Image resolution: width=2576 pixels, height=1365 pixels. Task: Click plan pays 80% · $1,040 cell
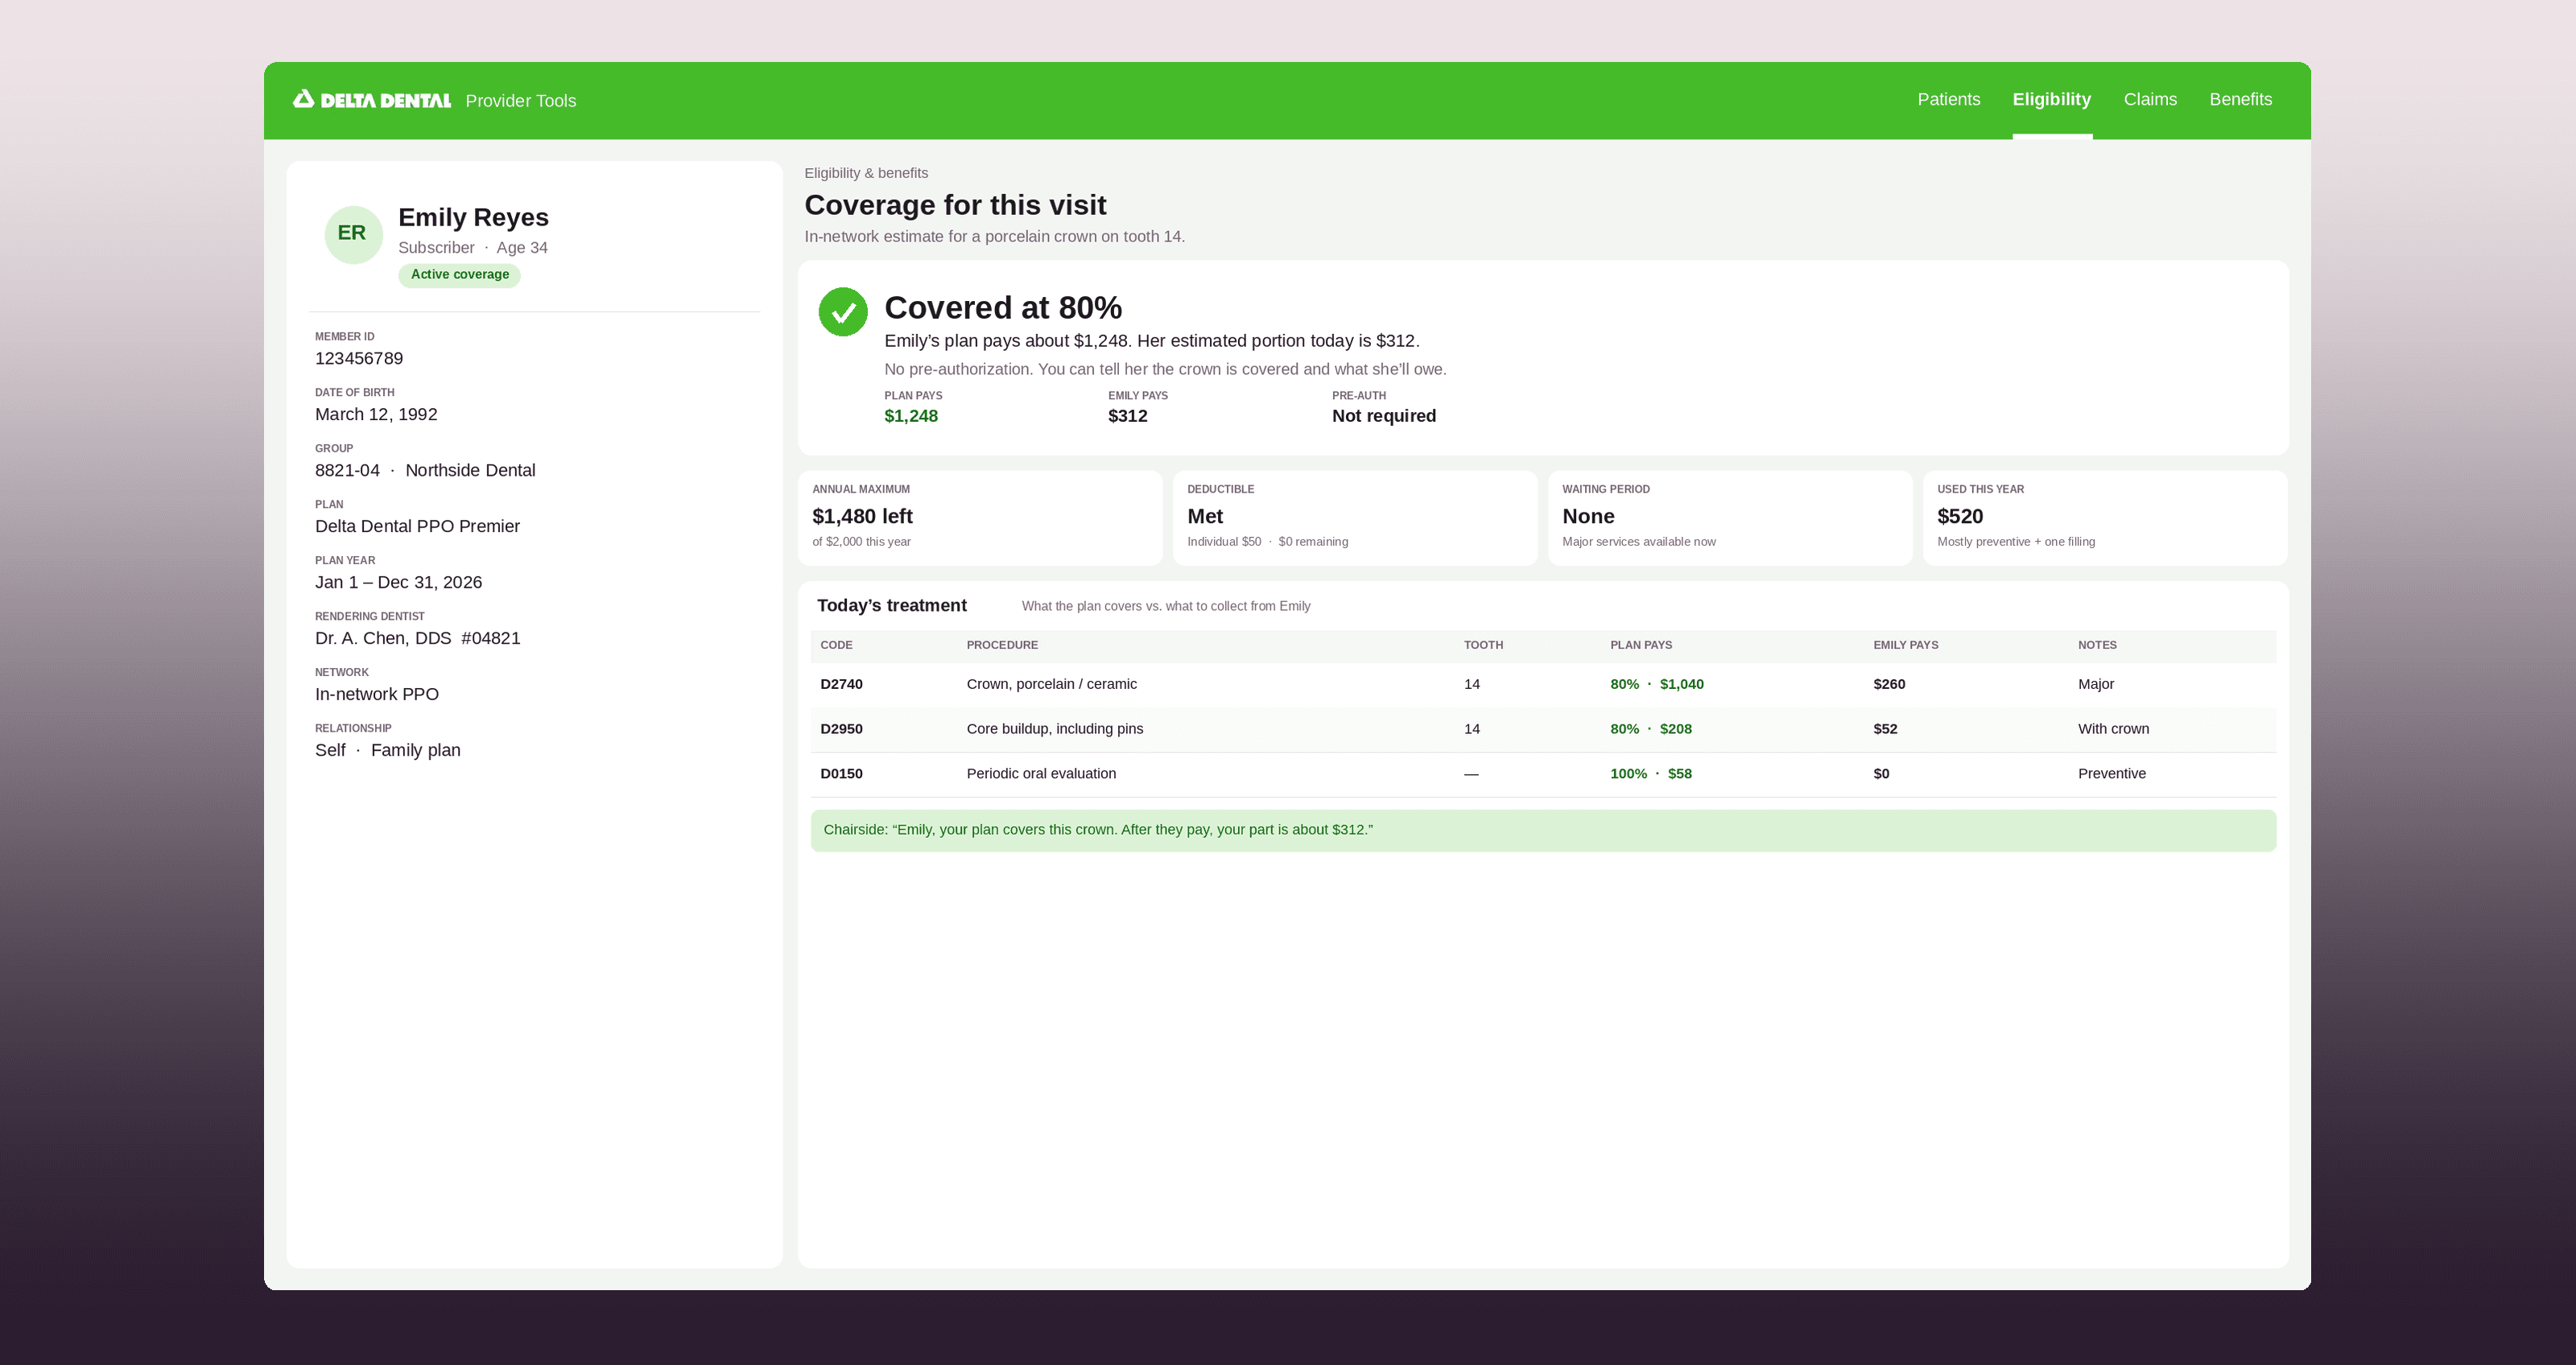(x=1657, y=684)
